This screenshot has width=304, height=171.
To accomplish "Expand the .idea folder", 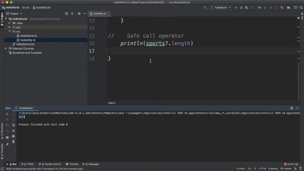I will pos(9,23).
